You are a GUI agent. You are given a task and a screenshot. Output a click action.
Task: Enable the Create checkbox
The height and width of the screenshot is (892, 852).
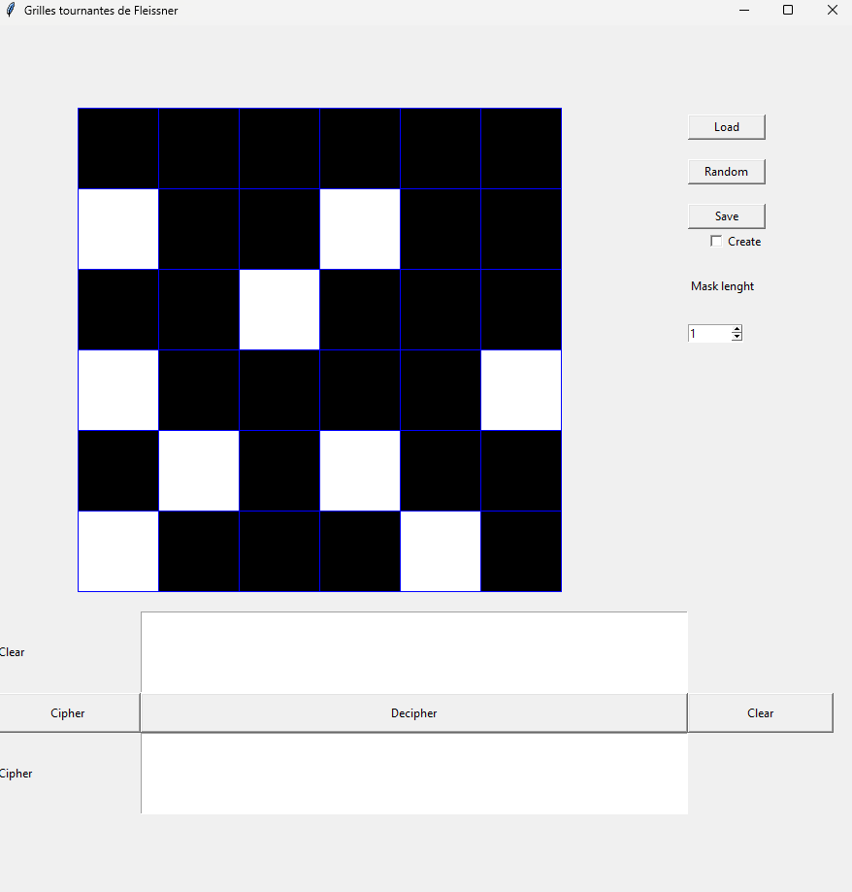point(716,242)
